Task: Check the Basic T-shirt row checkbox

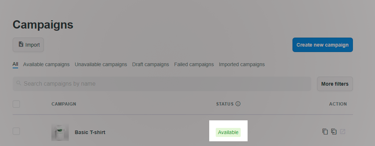Action: point(16,131)
